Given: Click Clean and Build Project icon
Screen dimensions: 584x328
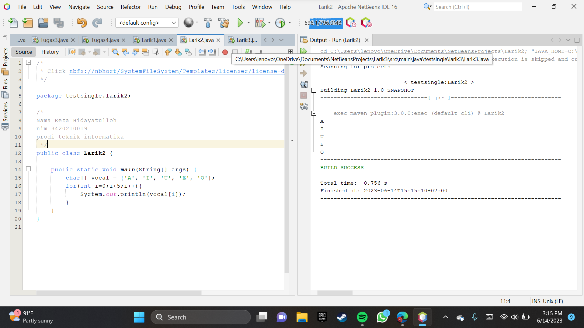Looking at the screenshot, I should [224, 23].
